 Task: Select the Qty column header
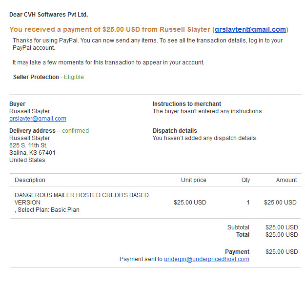click(245, 180)
